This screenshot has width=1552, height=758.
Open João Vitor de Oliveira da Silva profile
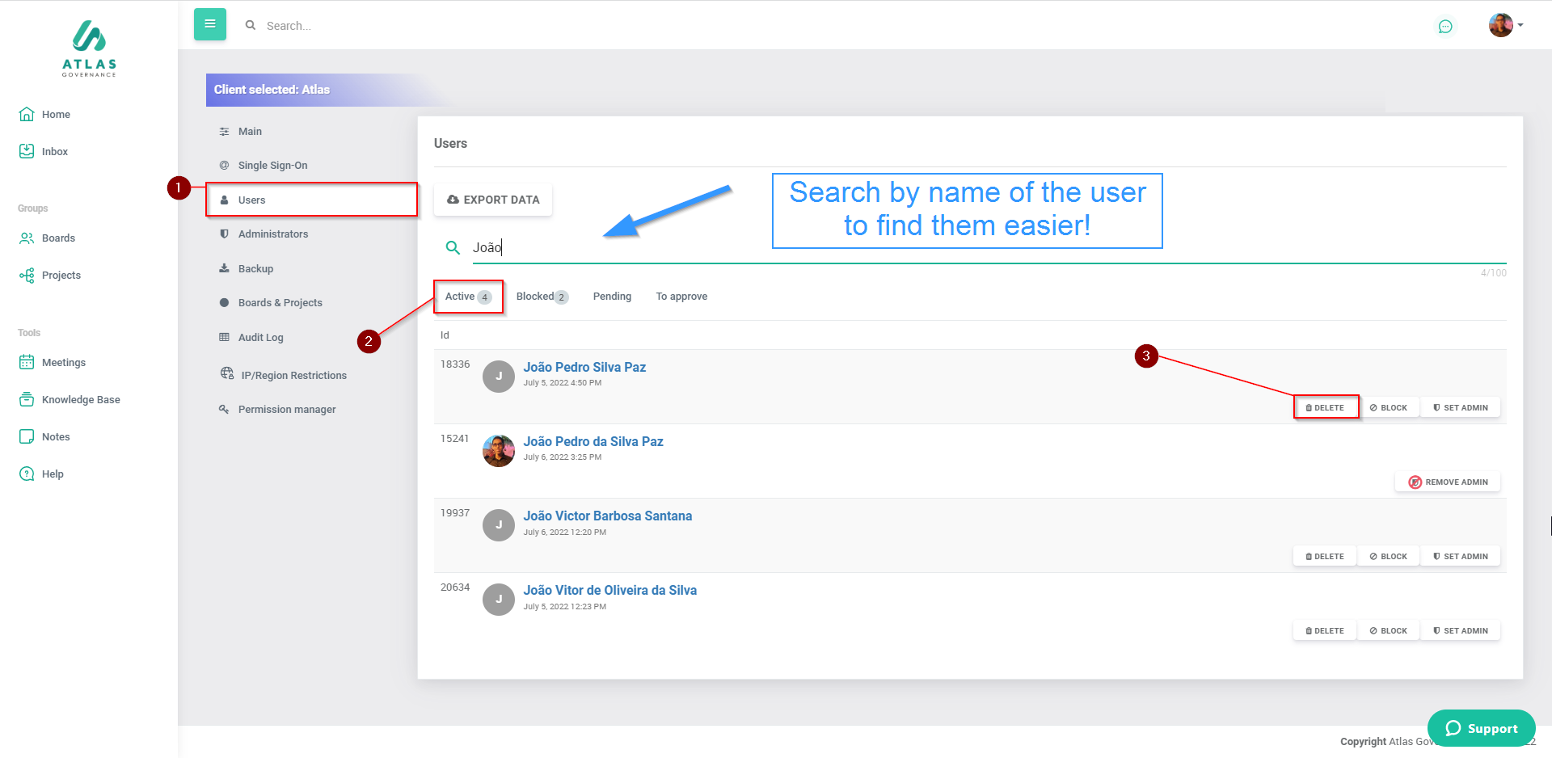(x=609, y=591)
